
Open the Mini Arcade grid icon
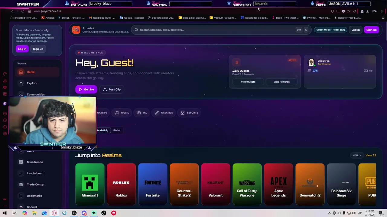(21, 162)
